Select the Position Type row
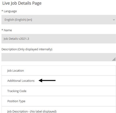 point(59,101)
